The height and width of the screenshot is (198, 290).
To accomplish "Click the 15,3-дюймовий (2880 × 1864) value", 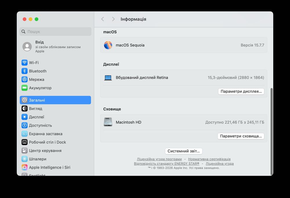I will point(236,78).
